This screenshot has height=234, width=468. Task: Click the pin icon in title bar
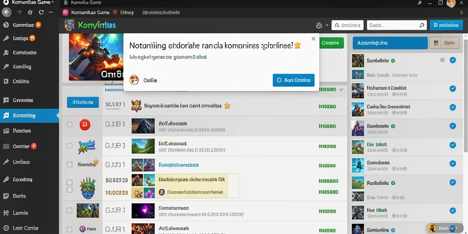pyautogui.click(x=420, y=3)
